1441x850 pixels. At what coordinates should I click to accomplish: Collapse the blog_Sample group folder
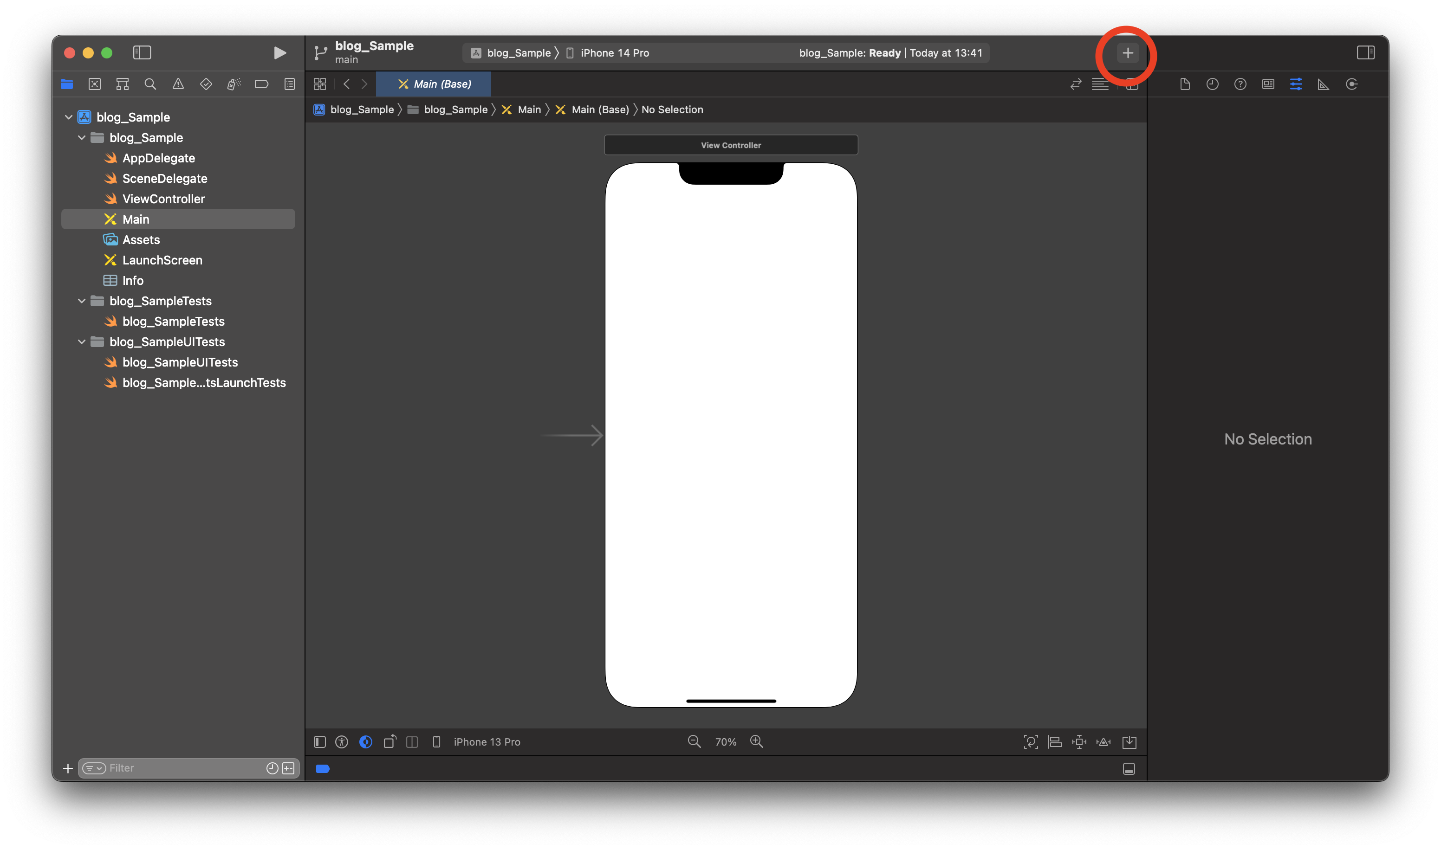click(x=82, y=137)
